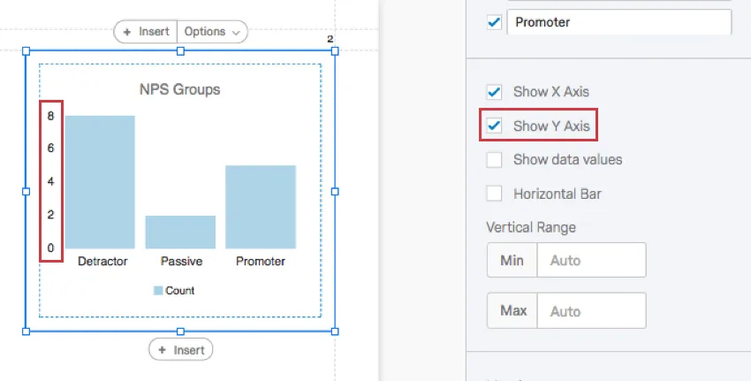Click the bottom-center resize handle

[x=180, y=331]
